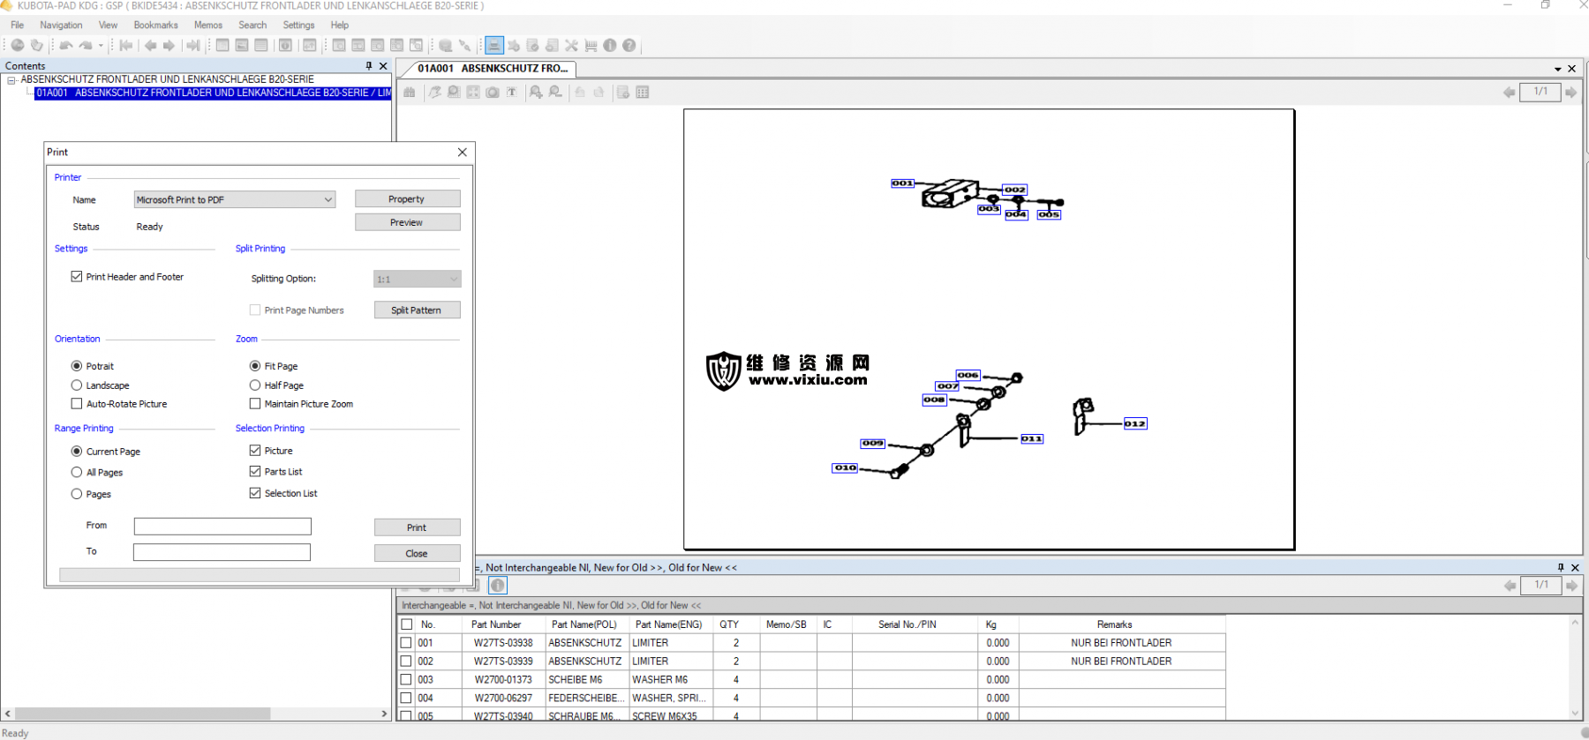Click parts list scroll down arrow

[x=1576, y=713]
